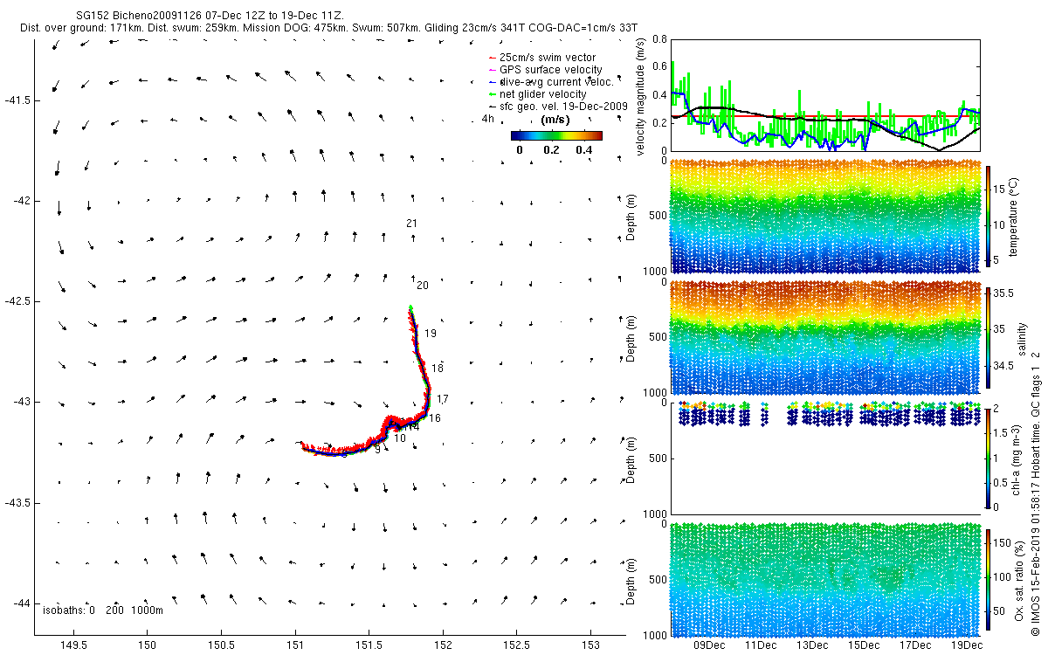Click the '0.4' tick under the m/s colorbar
This screenshot has width=1048, height=655.
click(583, 150)
